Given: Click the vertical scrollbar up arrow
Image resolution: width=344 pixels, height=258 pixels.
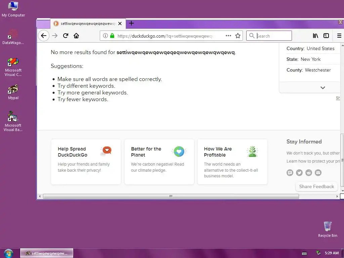Looking at the screenshot, I should pos(342,45).
